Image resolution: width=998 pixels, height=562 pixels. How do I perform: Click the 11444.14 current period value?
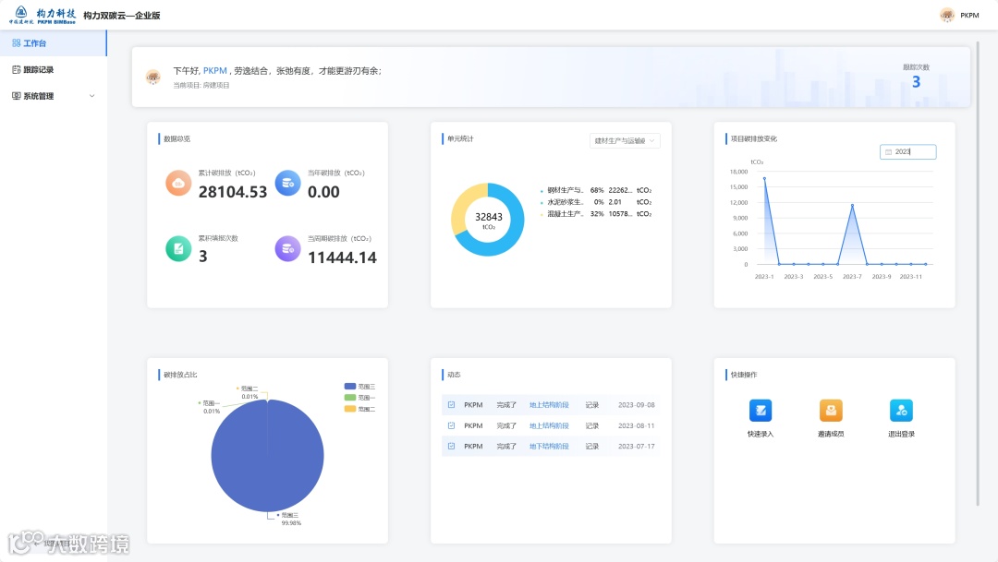click(x=343, y=257)
